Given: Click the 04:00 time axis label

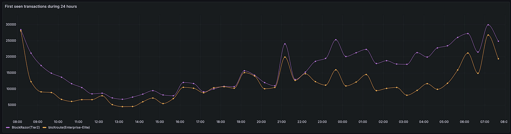Looking at the screenshot, I should (423, 122).
